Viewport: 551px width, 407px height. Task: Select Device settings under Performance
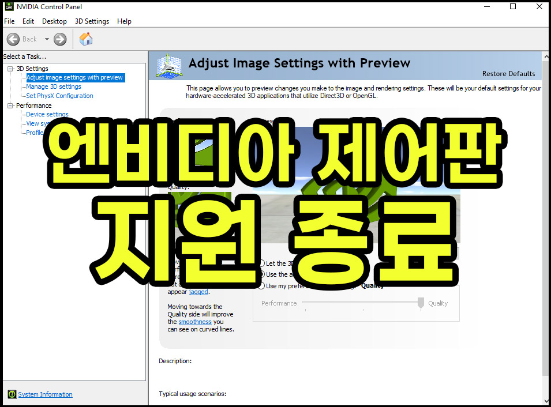47,115
